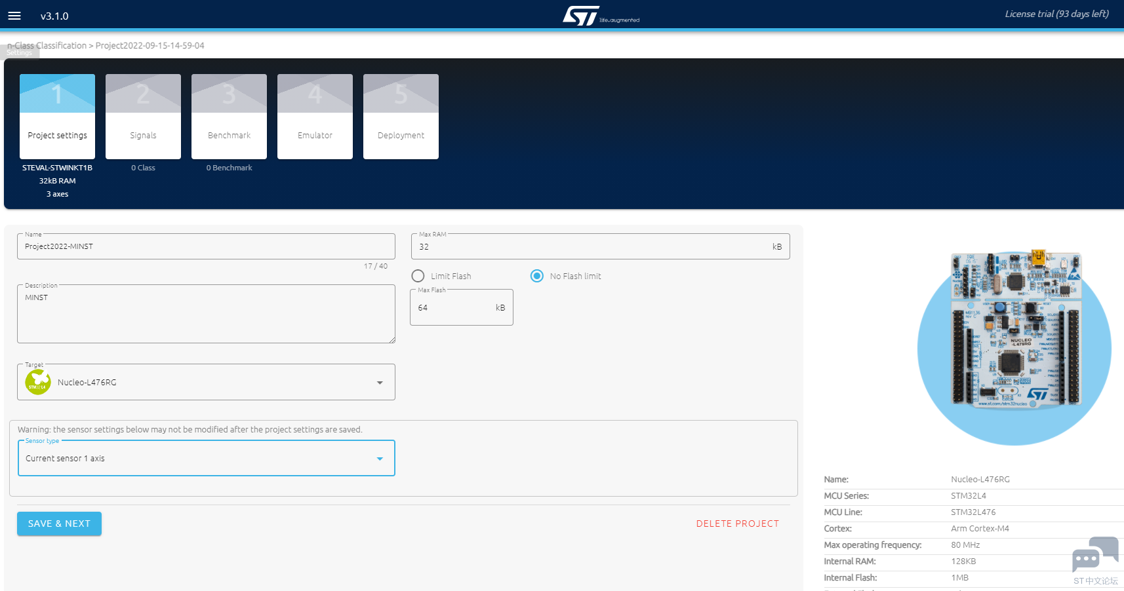1124x591 pixels.
Task: Click the Save & Next button
Action: [59, 524]
